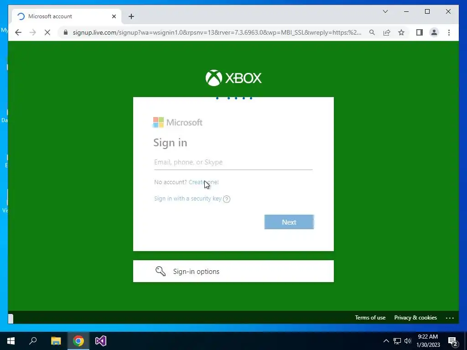This screenshot has width=467, height=350.
Task: Focus the Email, phone, or Skype field
Action: (x=233, y=162)
